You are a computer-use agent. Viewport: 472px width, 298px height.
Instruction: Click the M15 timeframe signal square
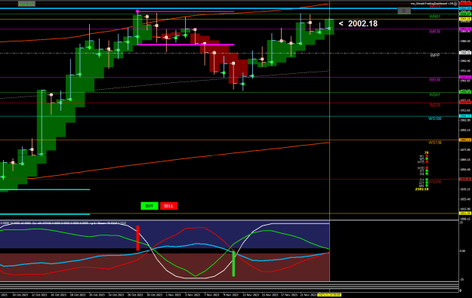click(427, 161)
